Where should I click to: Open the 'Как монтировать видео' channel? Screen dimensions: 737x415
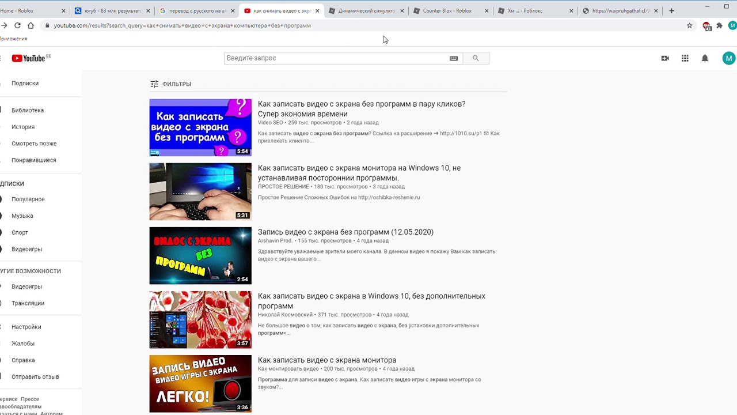pyautogui.click(x=288, y=369)
